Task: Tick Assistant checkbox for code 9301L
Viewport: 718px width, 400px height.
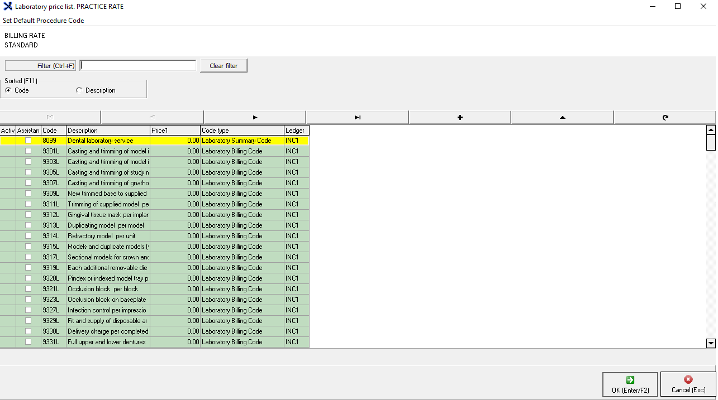Action: [x=28, y=151]
